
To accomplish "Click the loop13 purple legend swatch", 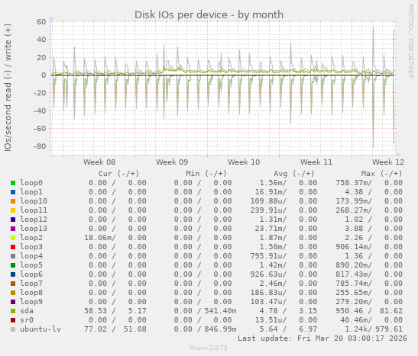I will (x=13, y=229).
